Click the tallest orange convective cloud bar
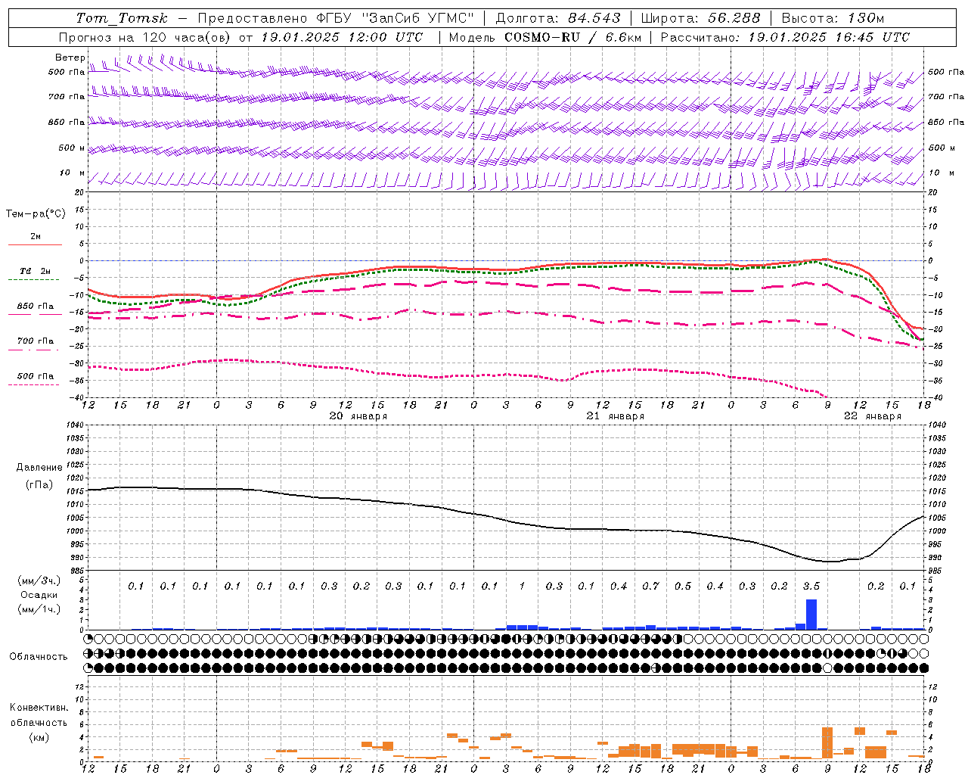 (827, 743)
